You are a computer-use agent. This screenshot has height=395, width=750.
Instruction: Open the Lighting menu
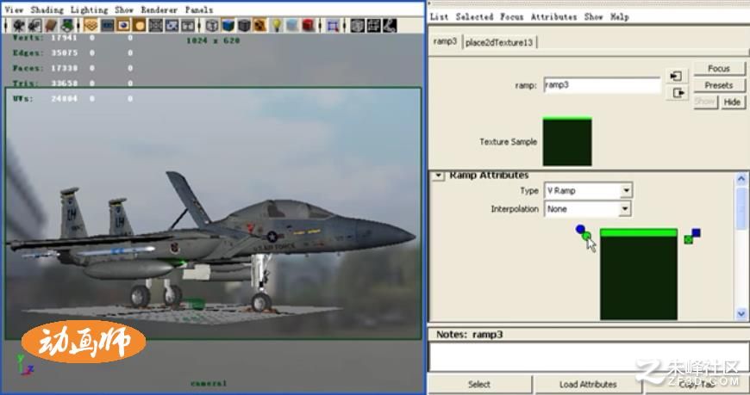coord(89,9)
